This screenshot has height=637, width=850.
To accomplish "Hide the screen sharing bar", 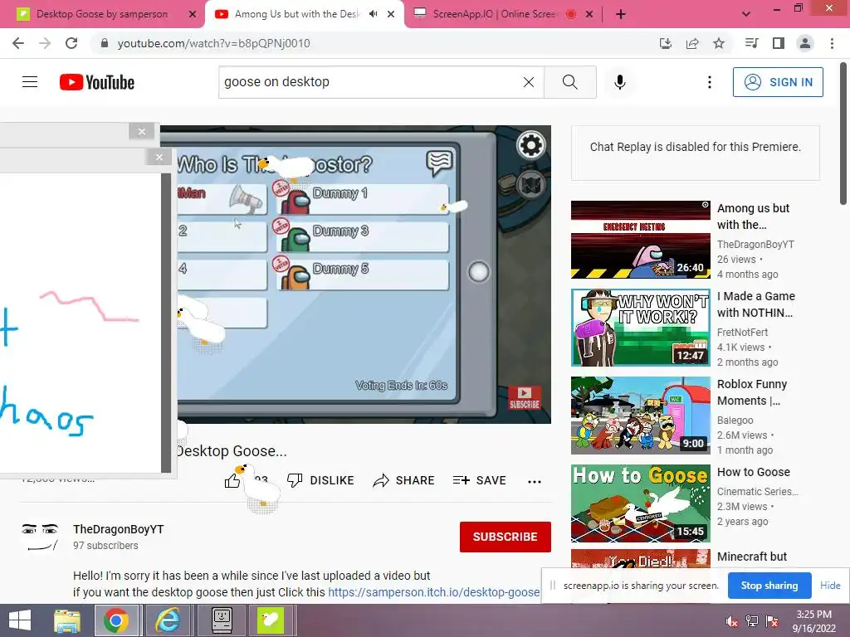I will tap(830, 586).
